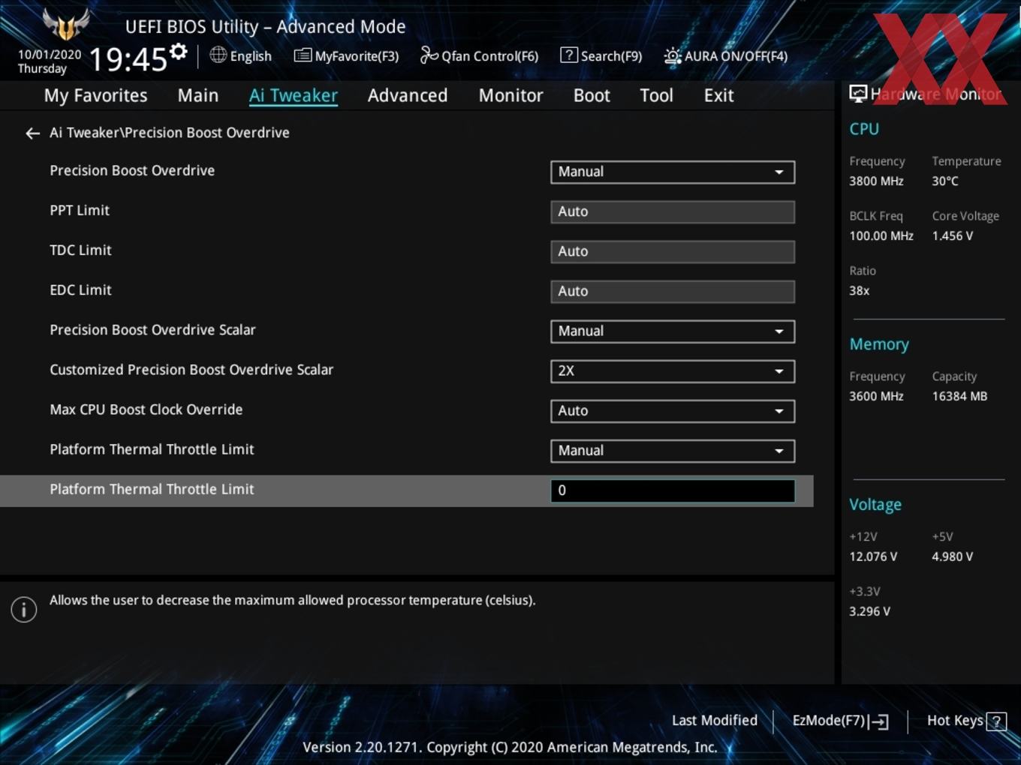Click Platform Thermal Throttle Limit value field 0

pos(673,490)
